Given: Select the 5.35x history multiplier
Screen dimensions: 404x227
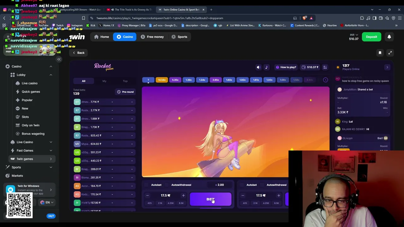Looking at the screenshot, I should (175, 80).
